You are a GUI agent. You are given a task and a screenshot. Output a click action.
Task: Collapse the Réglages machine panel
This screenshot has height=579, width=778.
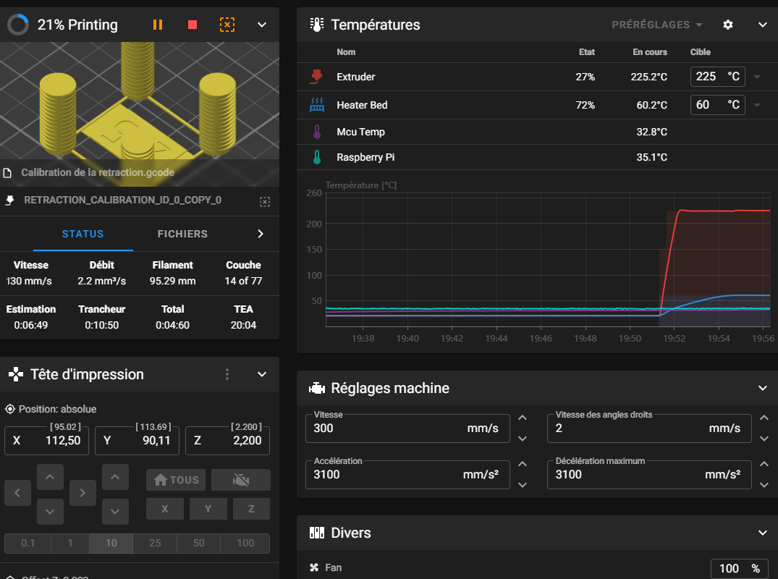click(762, 389)
